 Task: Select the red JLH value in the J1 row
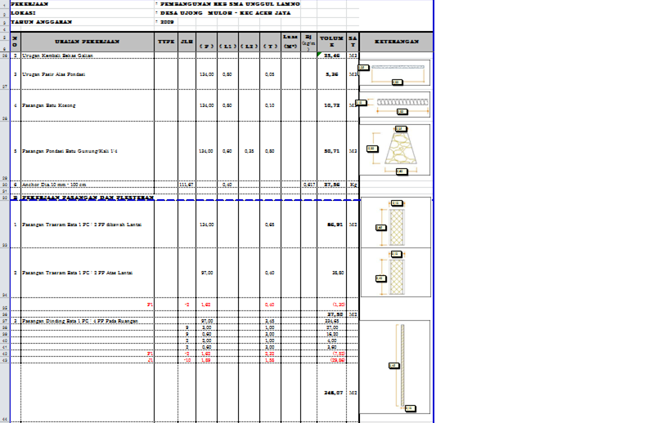coord(187,360)
